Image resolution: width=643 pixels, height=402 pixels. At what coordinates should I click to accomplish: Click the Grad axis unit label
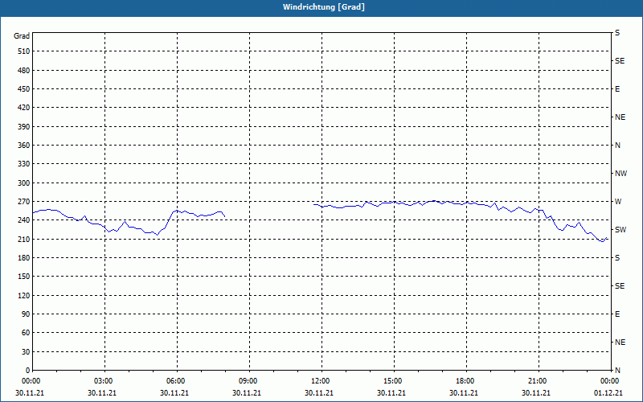click(22, 36)
